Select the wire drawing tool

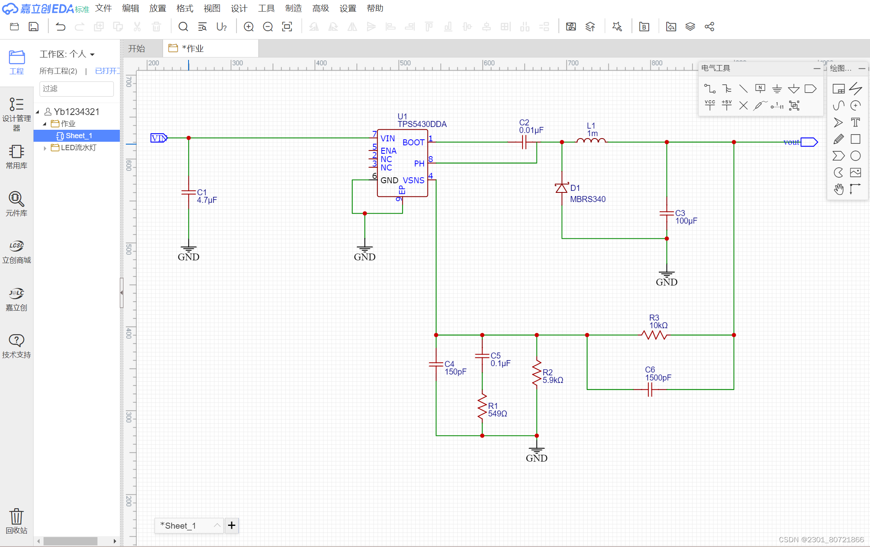point(710,89)
